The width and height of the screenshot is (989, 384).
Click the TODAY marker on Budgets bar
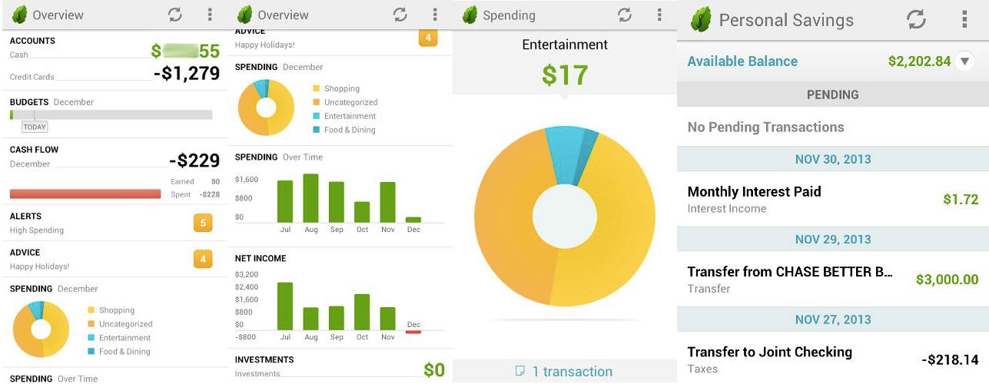tap(34, 127)
